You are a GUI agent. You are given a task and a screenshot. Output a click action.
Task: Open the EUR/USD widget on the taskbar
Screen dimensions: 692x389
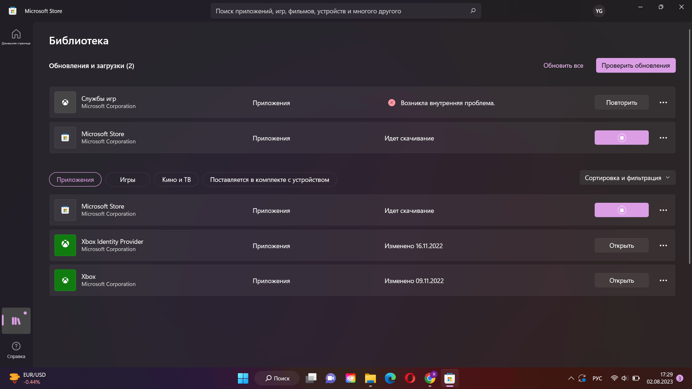tap(28, 378)
